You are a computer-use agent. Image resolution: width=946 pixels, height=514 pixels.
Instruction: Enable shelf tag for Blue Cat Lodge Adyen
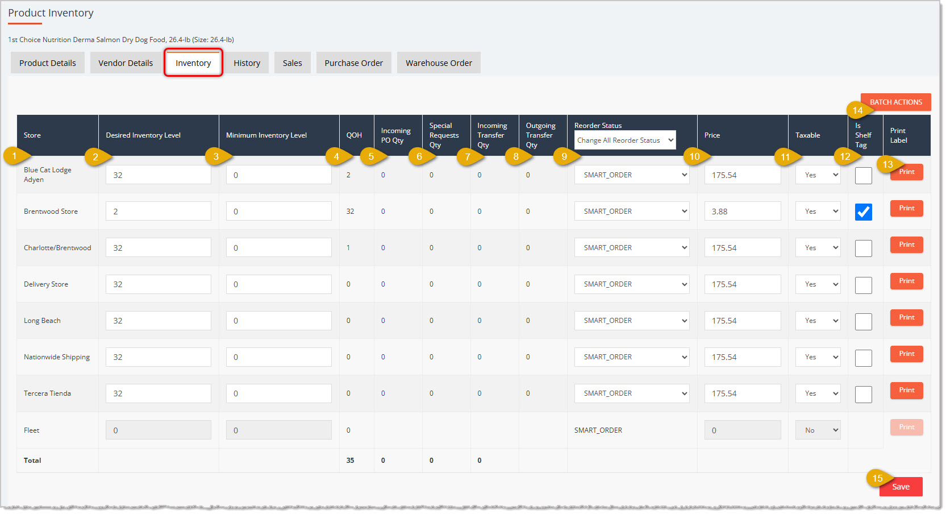click(864, 176)
